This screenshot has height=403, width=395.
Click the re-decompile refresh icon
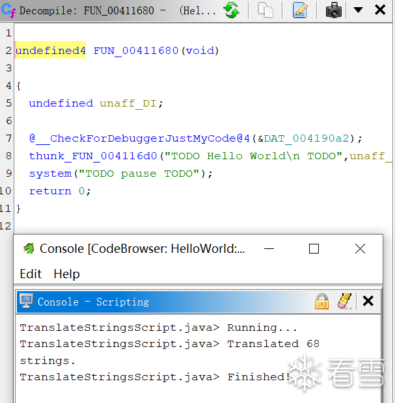tap(232, 10)
